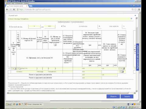Click the browser forward arrow
This screenshot has height=109, width=146.
coord(10,9)
